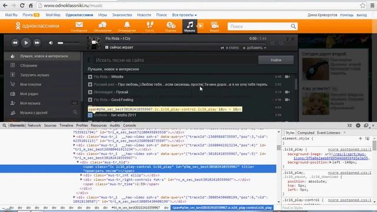Switch to DevTools Sources tab
The image size is (377, 212).
50,125
